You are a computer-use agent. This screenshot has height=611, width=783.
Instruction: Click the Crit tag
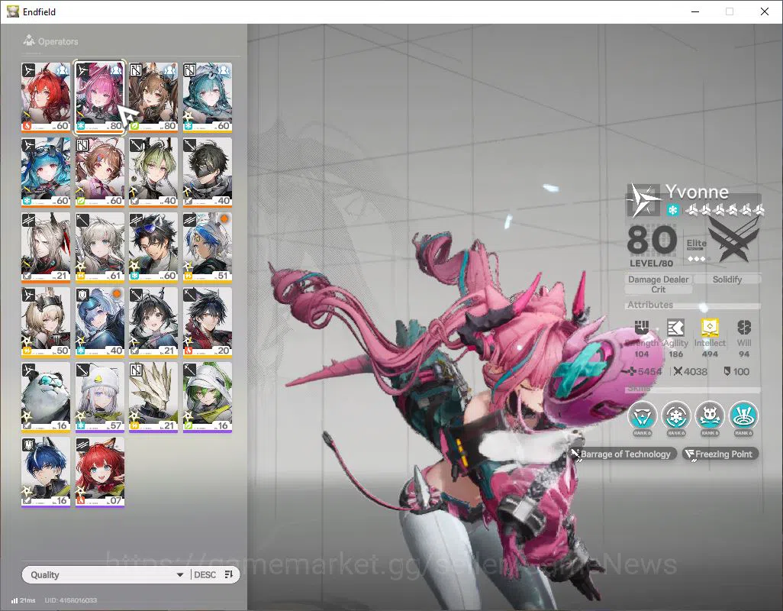pyautogui.click(x=658, y=289)
